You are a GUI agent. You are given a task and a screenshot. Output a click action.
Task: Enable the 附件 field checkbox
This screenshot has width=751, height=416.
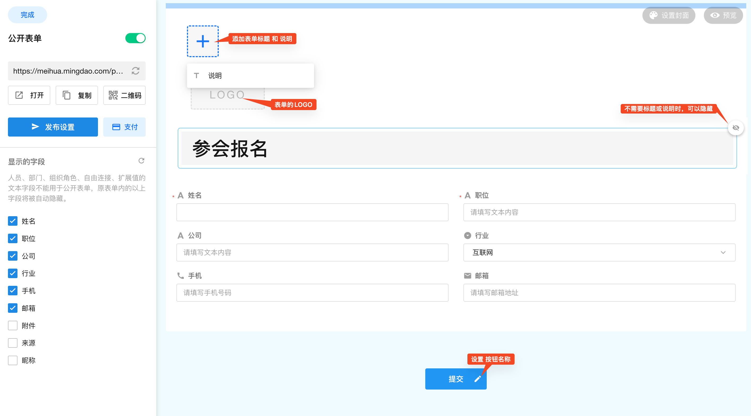click(x=13, y=325)
